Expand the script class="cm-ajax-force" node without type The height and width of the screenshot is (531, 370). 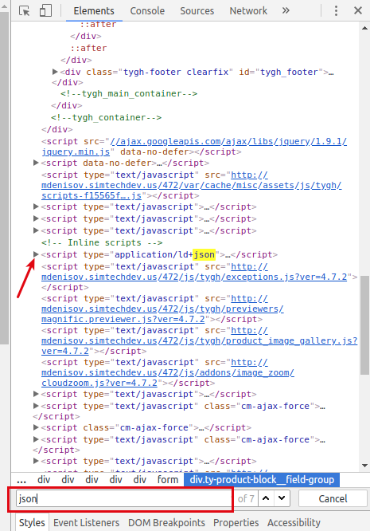pos(36,427)
